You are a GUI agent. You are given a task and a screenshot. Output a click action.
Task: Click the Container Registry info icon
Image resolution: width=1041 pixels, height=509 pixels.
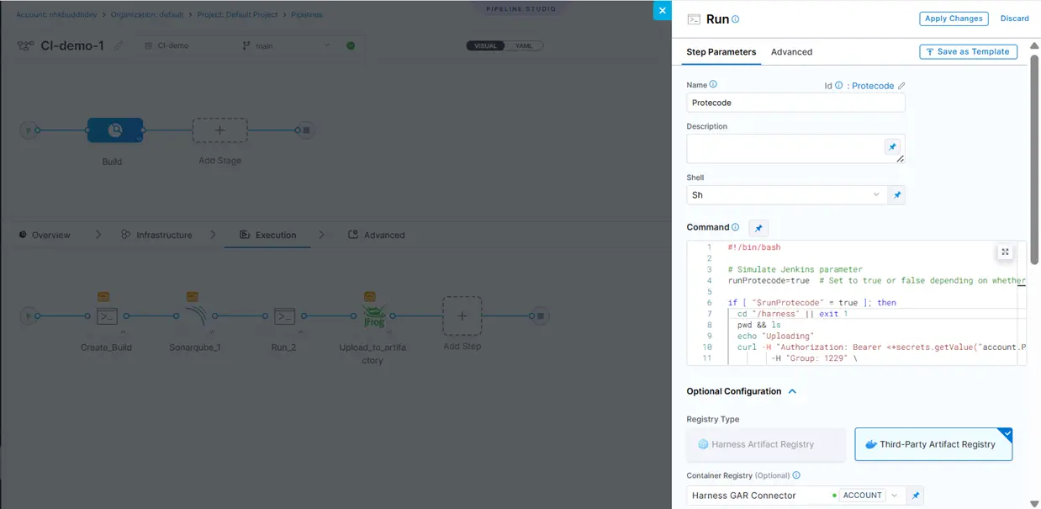tap(796, 475)
